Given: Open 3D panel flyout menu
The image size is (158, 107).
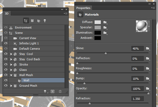Looking at the screenshot, I should (x=66, y=13).
